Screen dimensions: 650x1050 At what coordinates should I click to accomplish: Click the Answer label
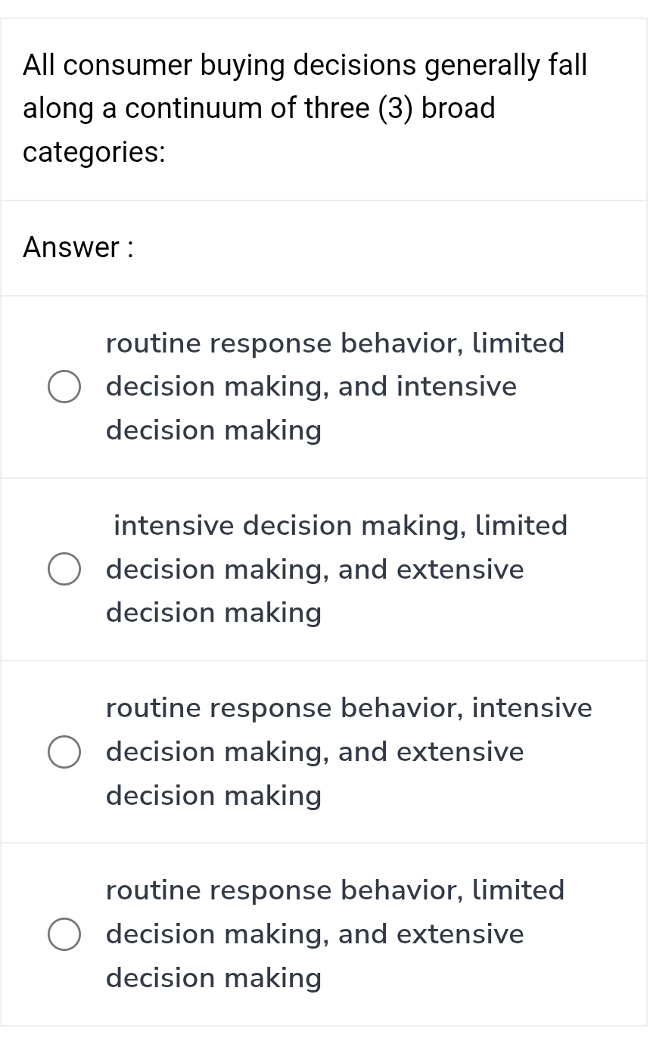coord(77,247)
